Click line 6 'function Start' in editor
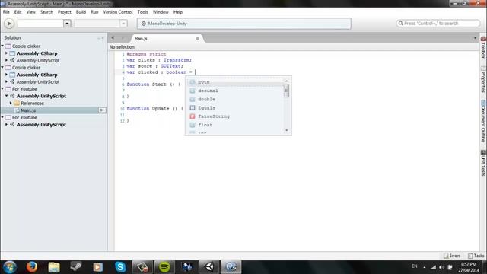The image size is (487, 274). pos(154,84)
